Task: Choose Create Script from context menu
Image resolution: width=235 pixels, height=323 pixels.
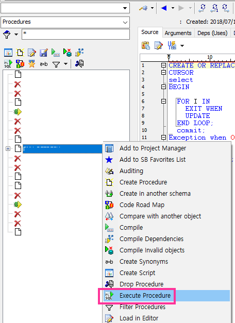Action: [167, 273]
